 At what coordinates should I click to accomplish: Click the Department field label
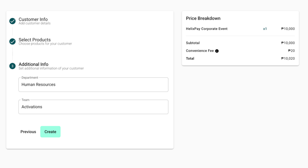pyautogui.click(x=30, y=77)
